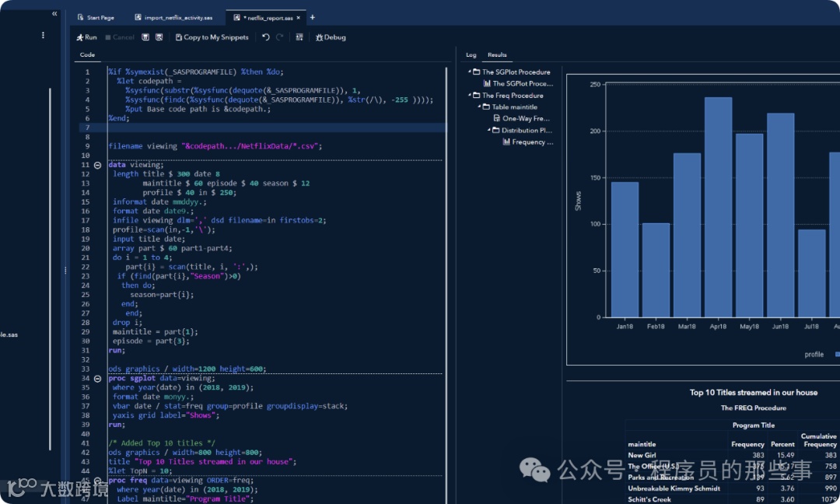The height and width of the screenshot is (504, 840).
Task: Click the code editor vertical scrollbar
Action: tap(446, 284)
